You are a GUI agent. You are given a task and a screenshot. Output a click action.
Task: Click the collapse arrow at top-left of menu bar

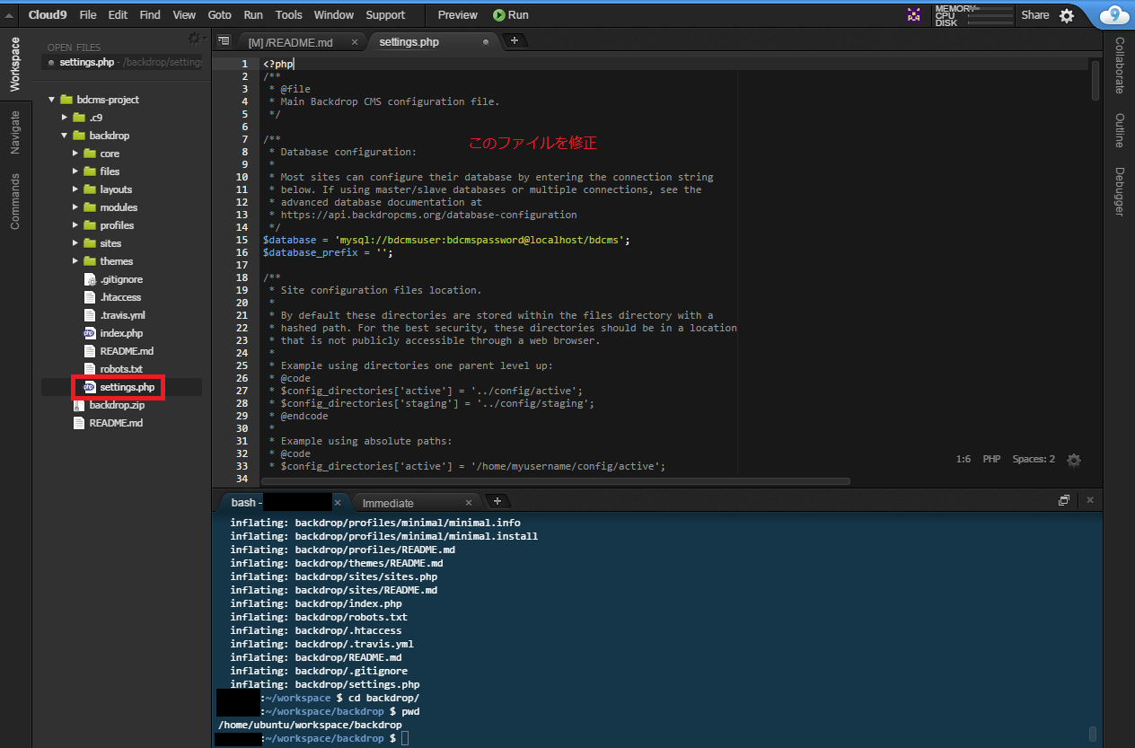pos(9,15)
